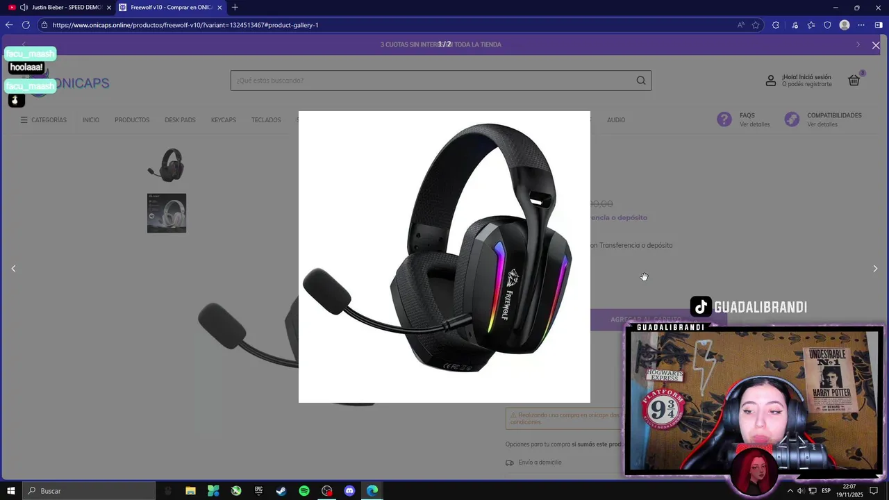Click 'Ver detalles' under FAQS

click(755, 124)
